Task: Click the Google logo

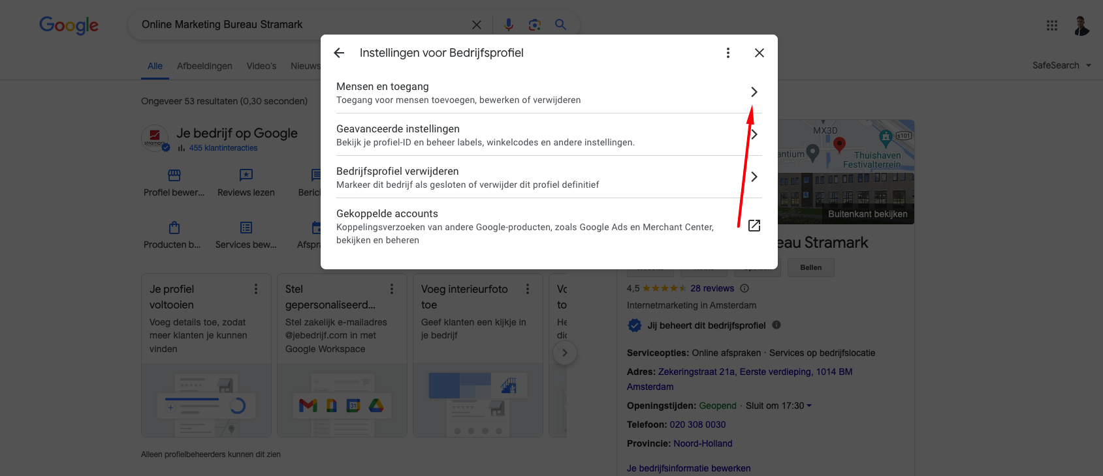Action: (69, 25)
